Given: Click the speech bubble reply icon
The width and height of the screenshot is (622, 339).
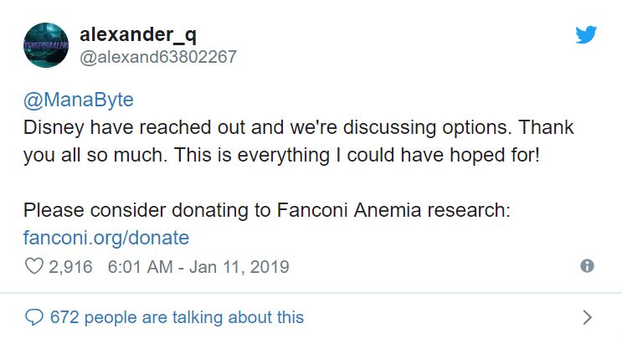Looking at the screenshot, I should (x=33, y=317).
